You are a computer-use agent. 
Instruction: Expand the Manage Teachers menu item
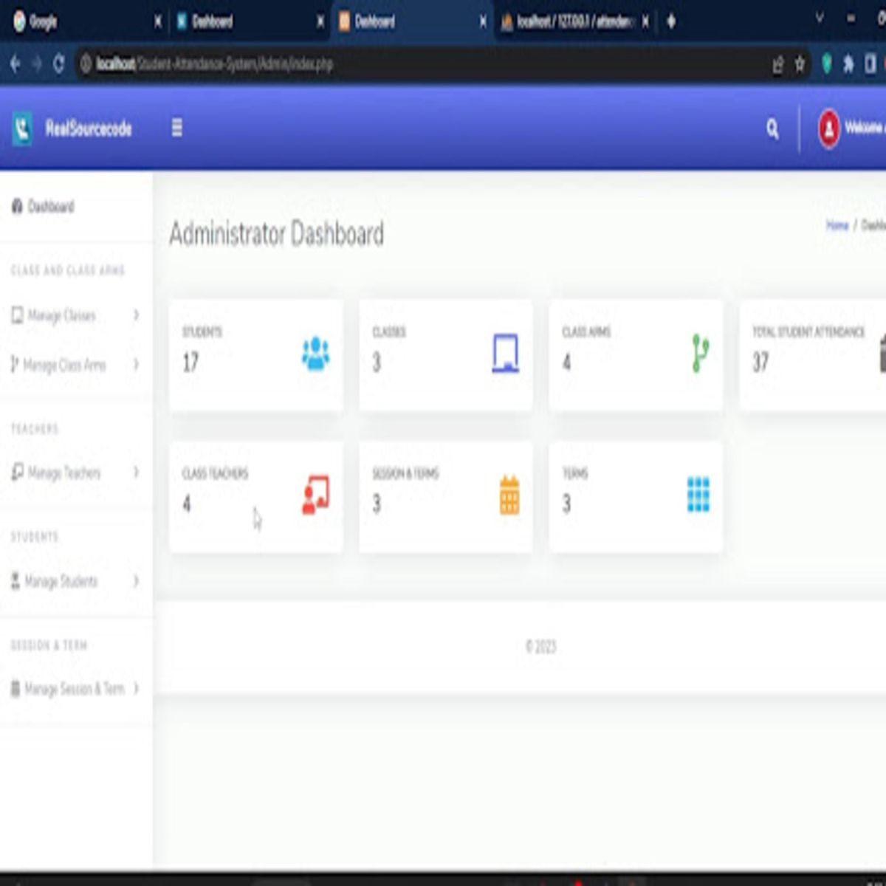pos(63,473)
